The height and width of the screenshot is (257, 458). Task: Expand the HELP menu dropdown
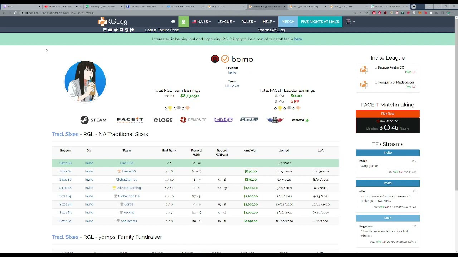point(269,22)
